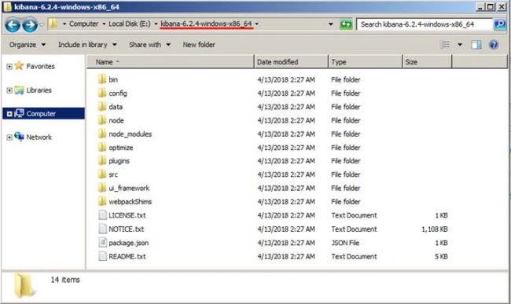This screenshot has height=304, width=511.
Task: Select the 'webpackShims' folder name
Action: point(131,202)
